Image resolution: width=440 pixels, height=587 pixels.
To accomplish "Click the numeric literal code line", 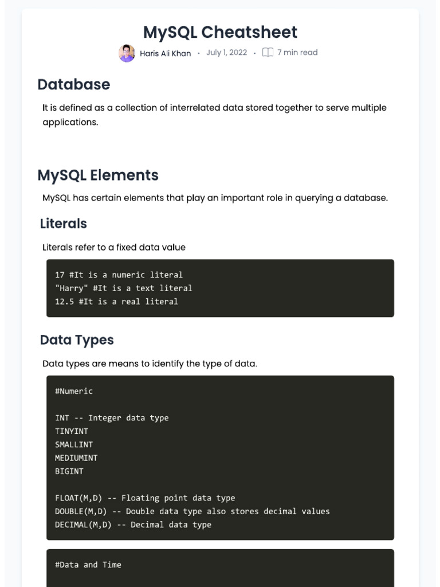I will 119,275.
